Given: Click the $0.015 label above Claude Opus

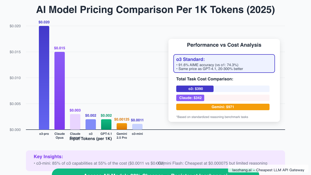Looking at the screenshot, I should pos(60,48).
